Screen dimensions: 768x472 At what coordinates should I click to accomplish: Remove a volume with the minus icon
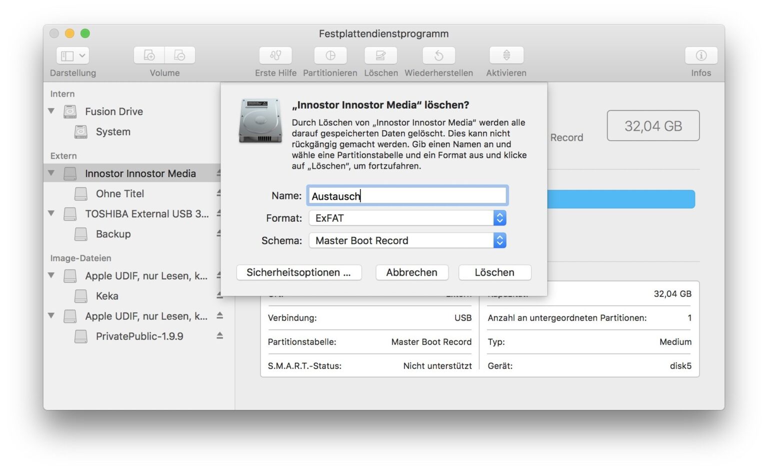coord(179,55)
